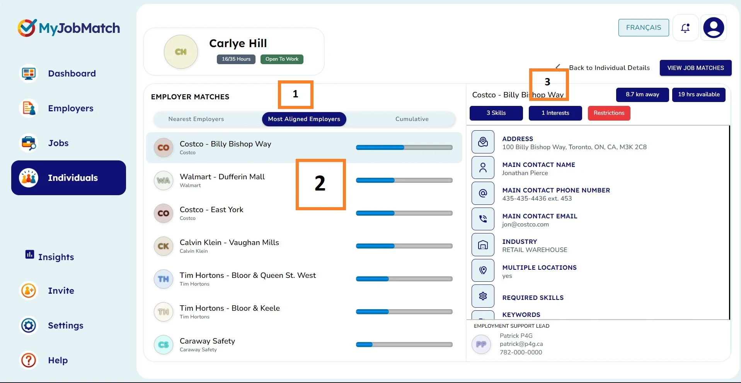Image resolution: width=741 pixels, height=383 pixels.
Task: Click Patrick P4G's PP avatar
Action: point(481,344)
